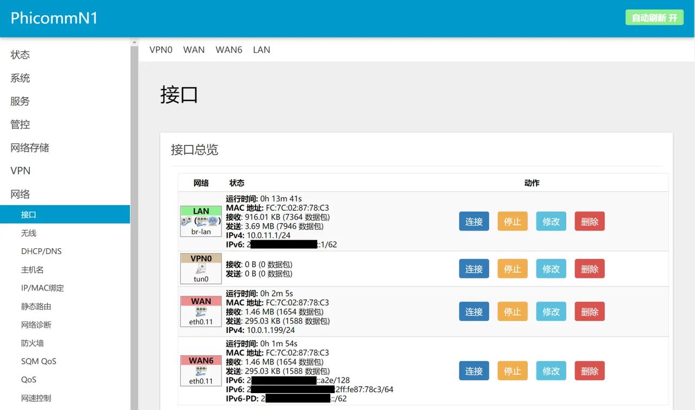Image resolution: width=695 pixels, height=410 pixels.
Task: Click the WAN eth0.11 interface icon
Action: (200, 312)
